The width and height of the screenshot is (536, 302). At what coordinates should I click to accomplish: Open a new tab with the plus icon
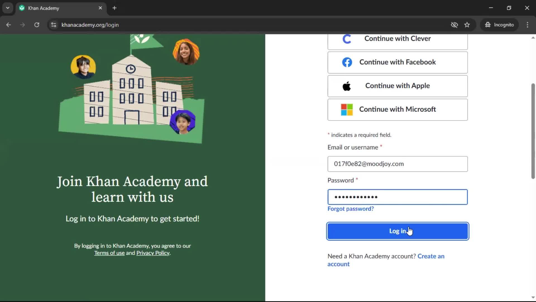[x=114, y=8]
